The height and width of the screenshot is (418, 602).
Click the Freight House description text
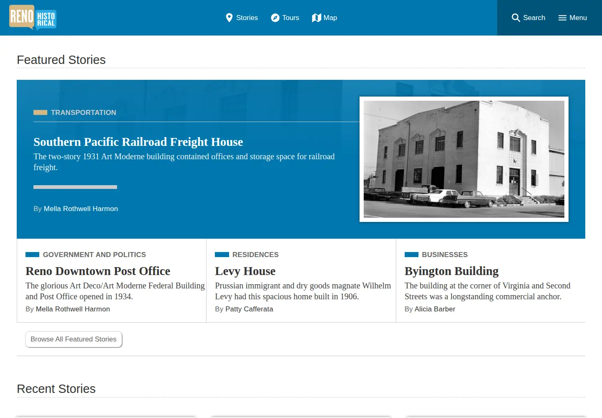click(x=184, y=162)
